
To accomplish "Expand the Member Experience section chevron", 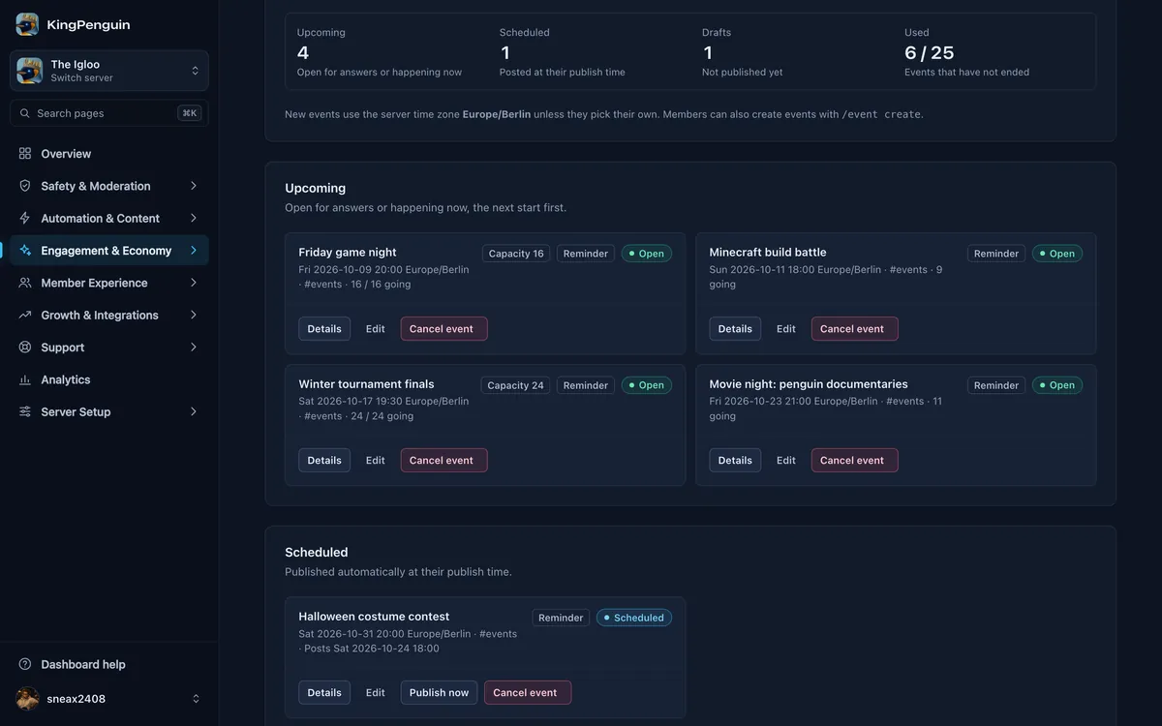I will 194,283.
